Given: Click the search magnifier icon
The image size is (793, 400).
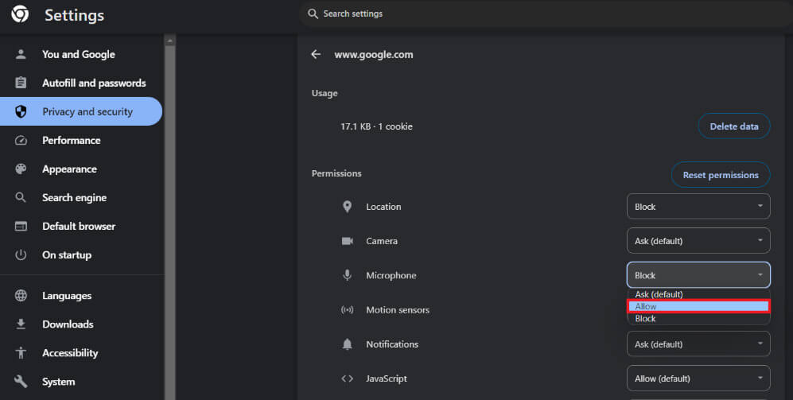Looking at the screenshot, I should [313, 14].
